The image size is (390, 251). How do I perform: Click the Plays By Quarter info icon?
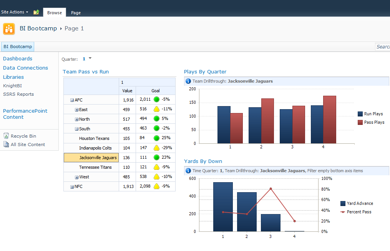[188, 81]
